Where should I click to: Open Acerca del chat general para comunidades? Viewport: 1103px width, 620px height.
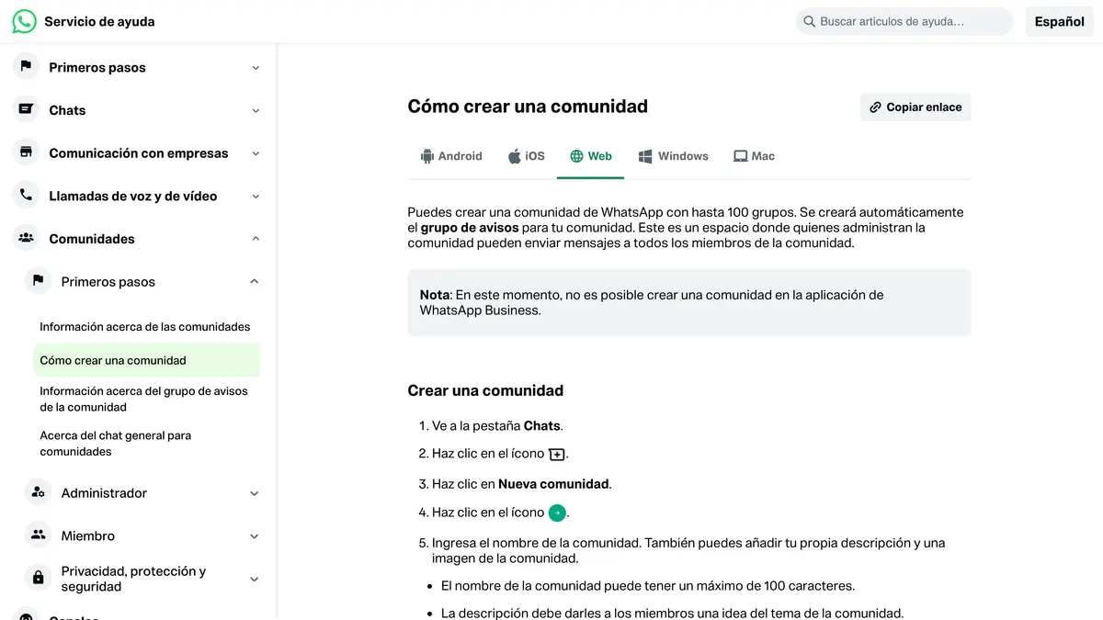(x=116, y=444)
